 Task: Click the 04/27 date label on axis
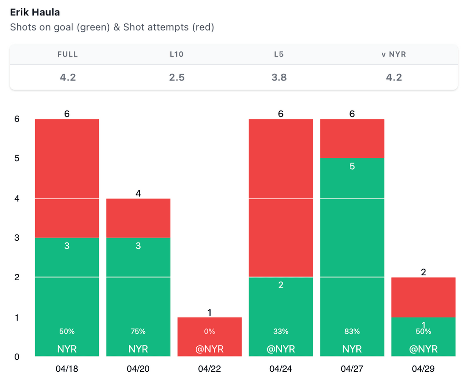pos(352,369)
